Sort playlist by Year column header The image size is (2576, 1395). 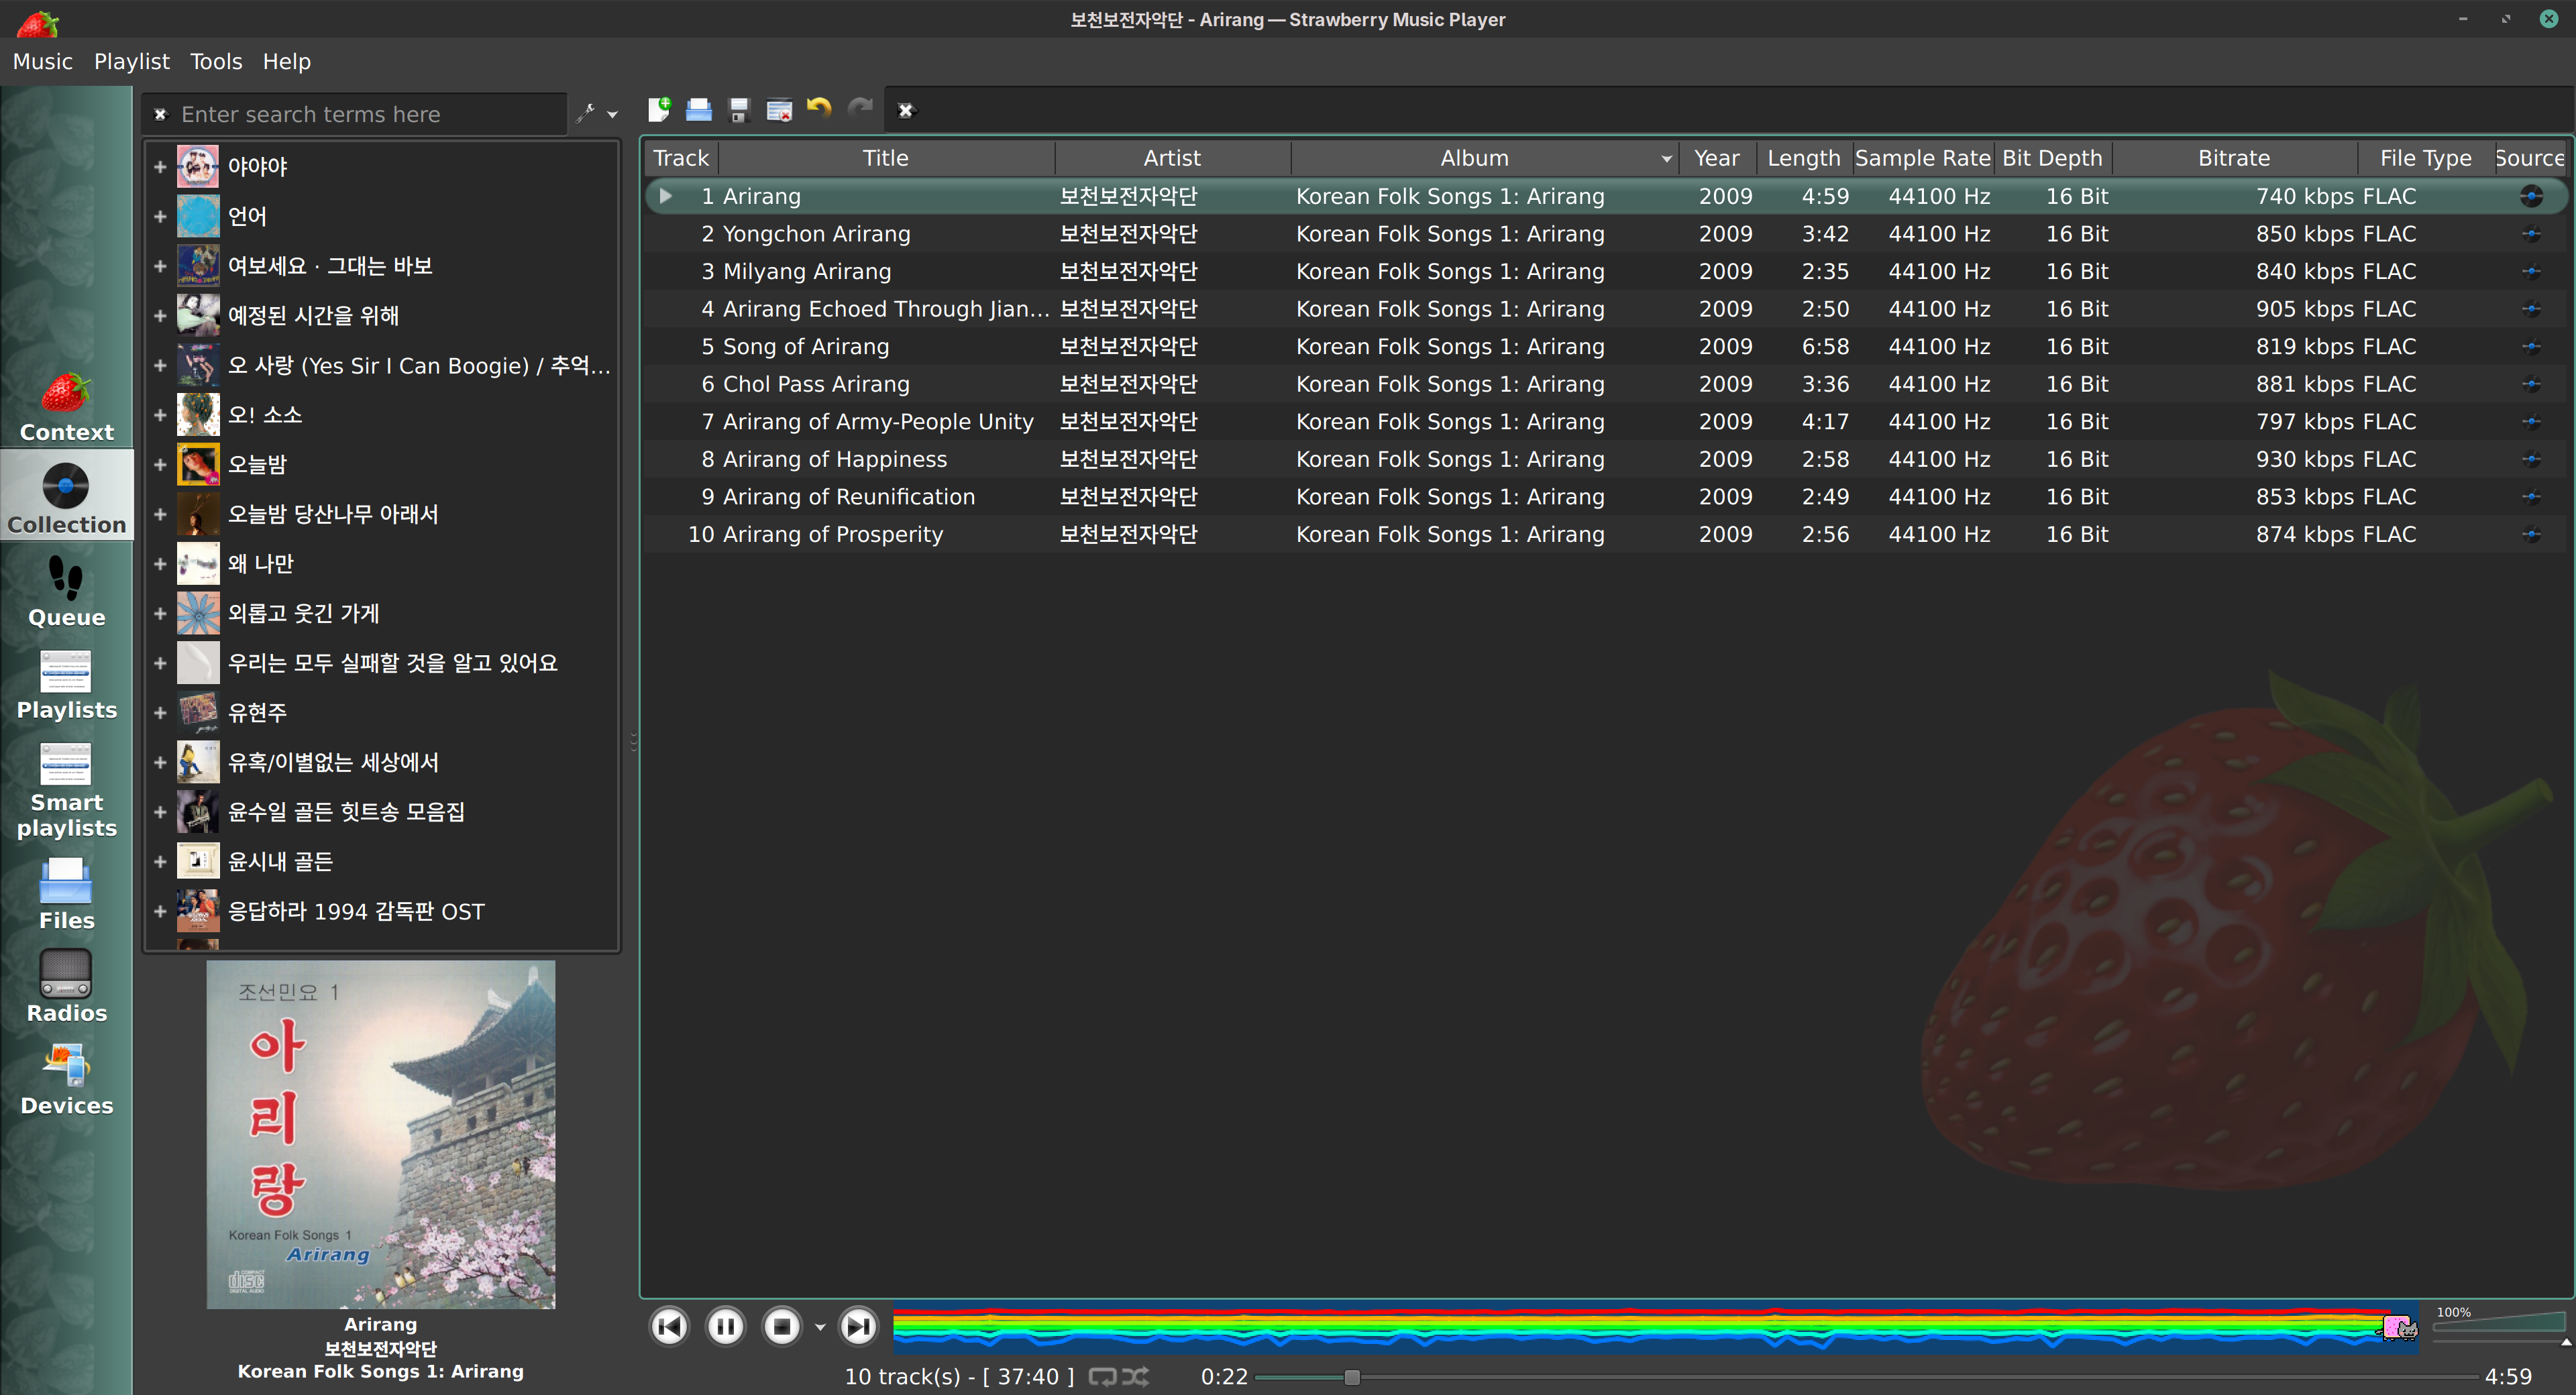coord(1717,158)
